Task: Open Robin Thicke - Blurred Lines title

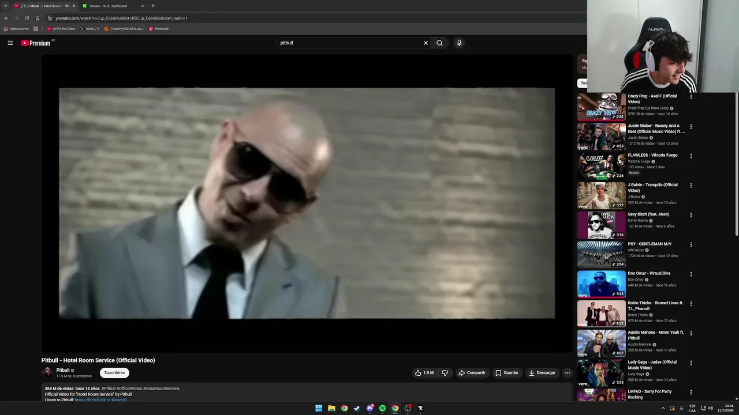Action: pos(656,305)
